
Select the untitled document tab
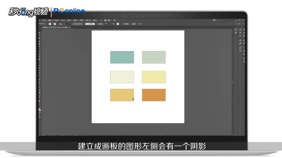tap(55, 27)
